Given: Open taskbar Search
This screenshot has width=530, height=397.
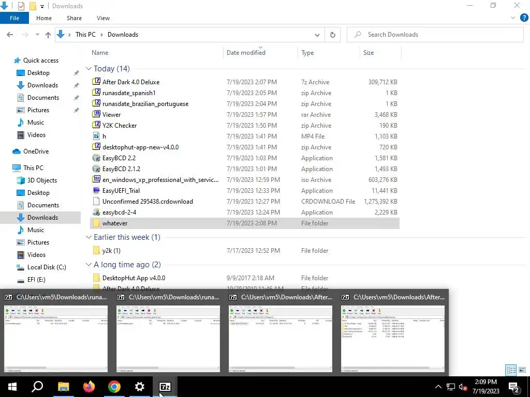Looking at the screenshot, I should point(37,387).
